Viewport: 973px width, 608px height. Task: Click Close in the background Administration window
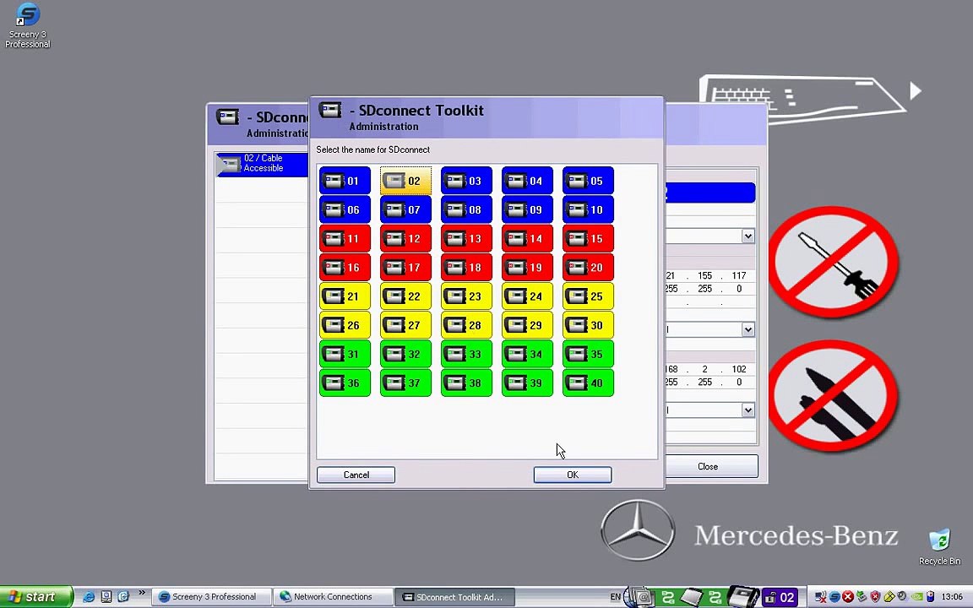point(711,466)
